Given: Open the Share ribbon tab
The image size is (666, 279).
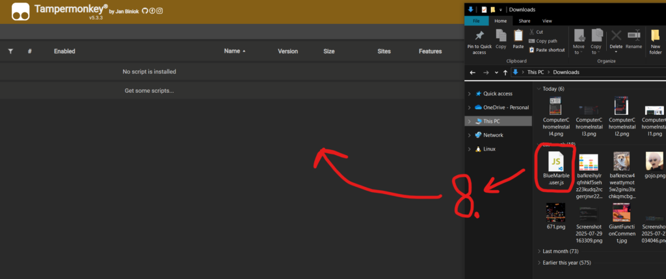Looking at the screenshot, I should [x=524, y=21].
